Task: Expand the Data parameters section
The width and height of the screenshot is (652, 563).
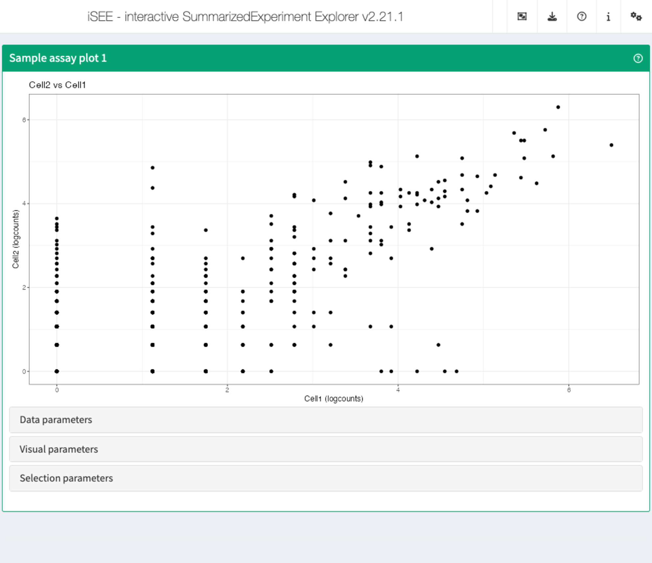Action: click(x=326, y=419)
